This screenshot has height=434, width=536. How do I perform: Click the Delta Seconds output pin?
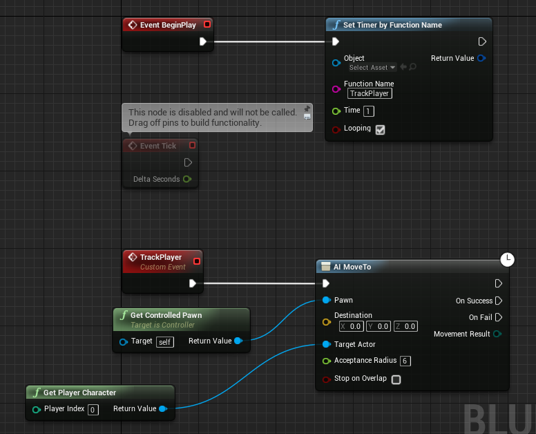[187, 179]
